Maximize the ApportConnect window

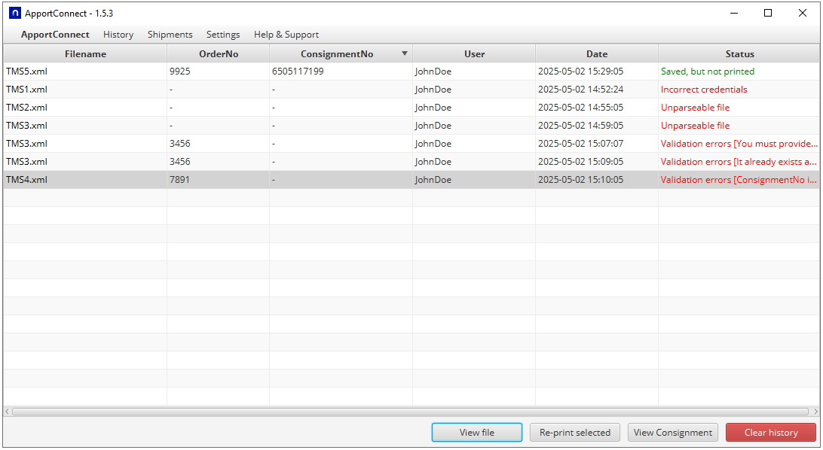pos(768,13)
